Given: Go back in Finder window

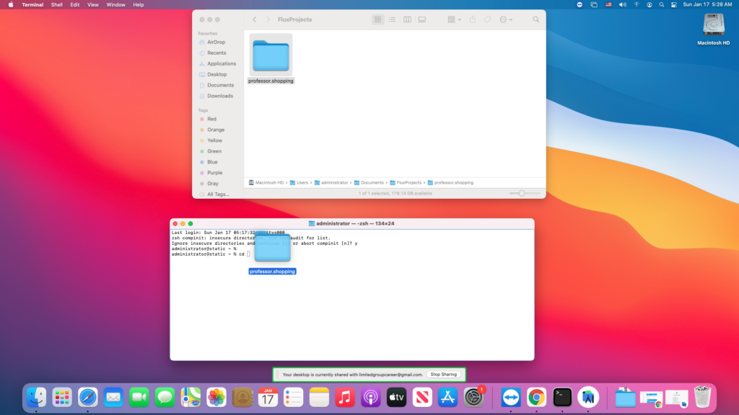Looking at the screenshot, I should 255,19.
